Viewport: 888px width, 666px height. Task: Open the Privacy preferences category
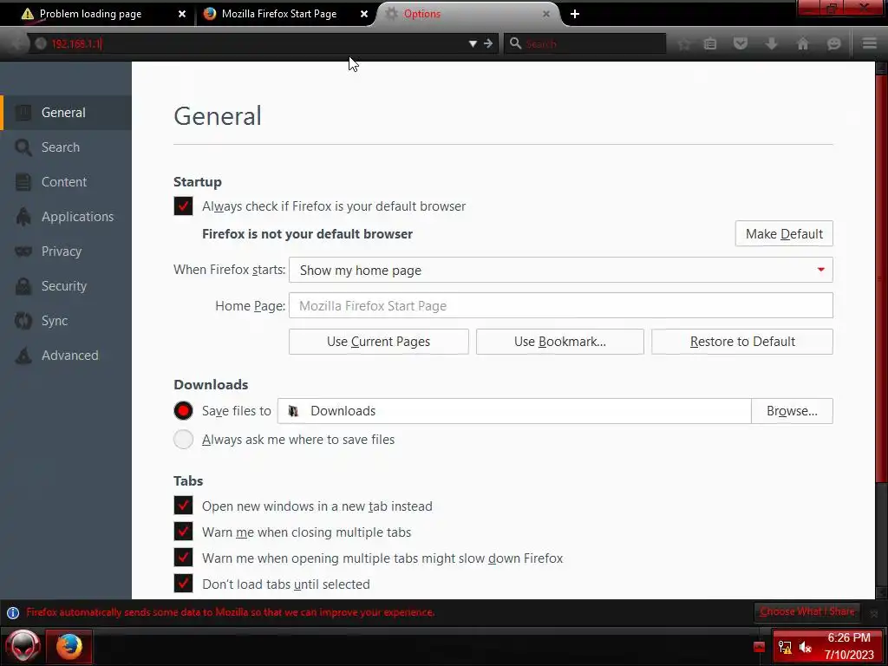(66, 251)
